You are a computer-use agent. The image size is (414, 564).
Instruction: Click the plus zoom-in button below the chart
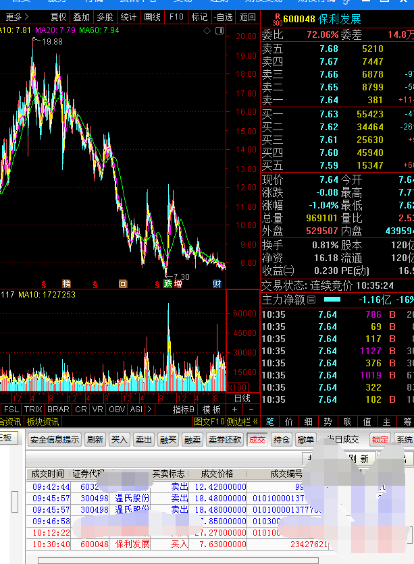pyautogui.click(x=234, y=410)
